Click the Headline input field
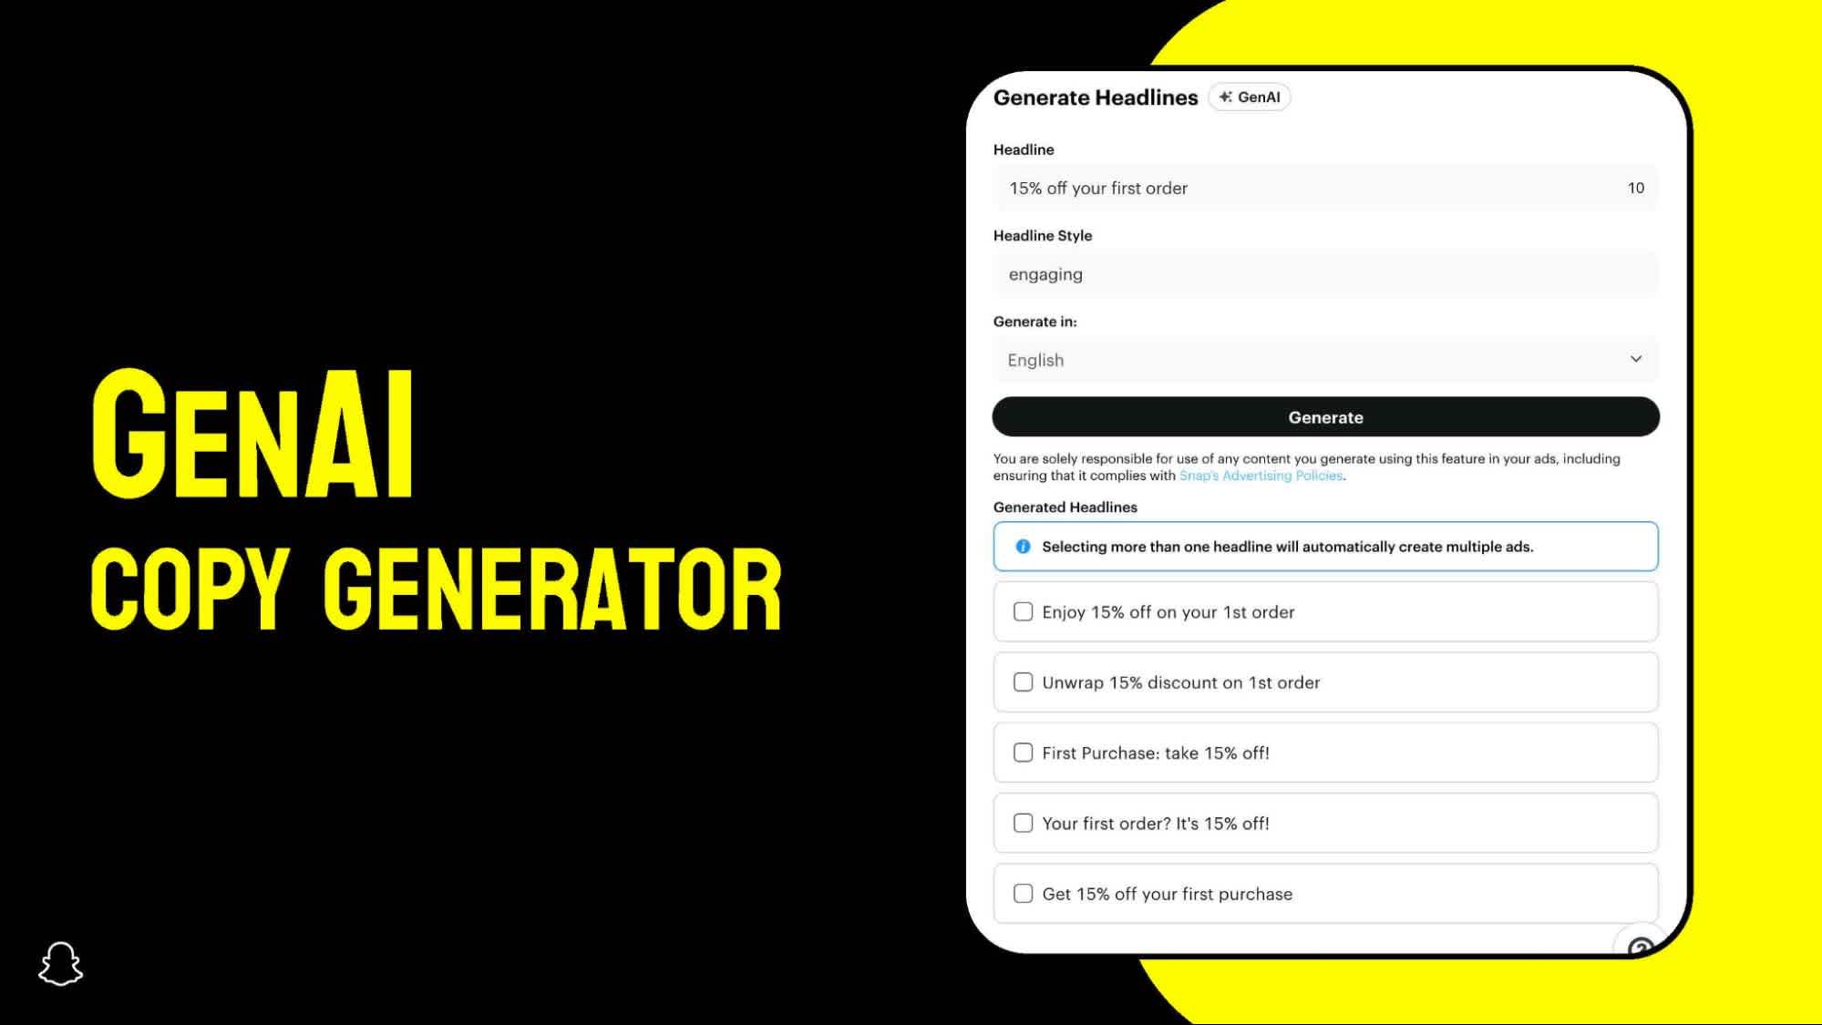This screenshot has width=1822, height=1025. (x=1325, y=188)
